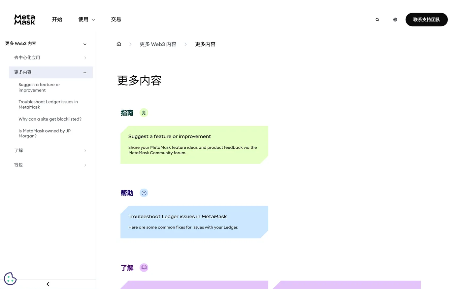The image size is (462, 289).
Task: Click the 了解 section heading
Action: [127, 268]
